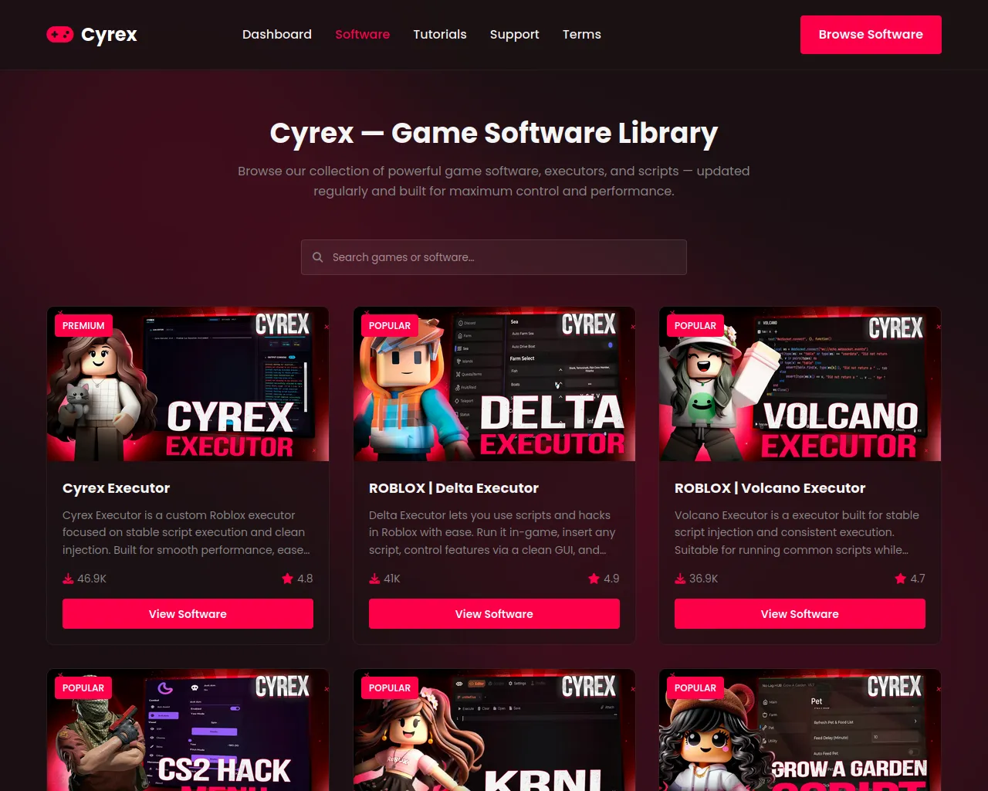Viewport: 988px width, 791px height.
Task: Click the Delta Executor description text
Action: [x=492, y=532]
